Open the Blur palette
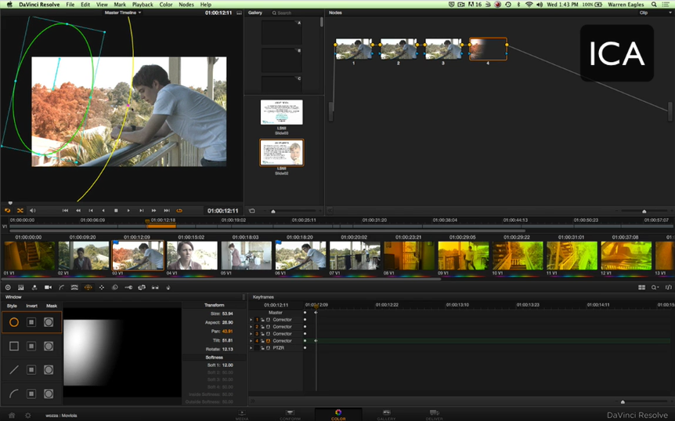The image size is (675, 421). [x=115, y=288]
